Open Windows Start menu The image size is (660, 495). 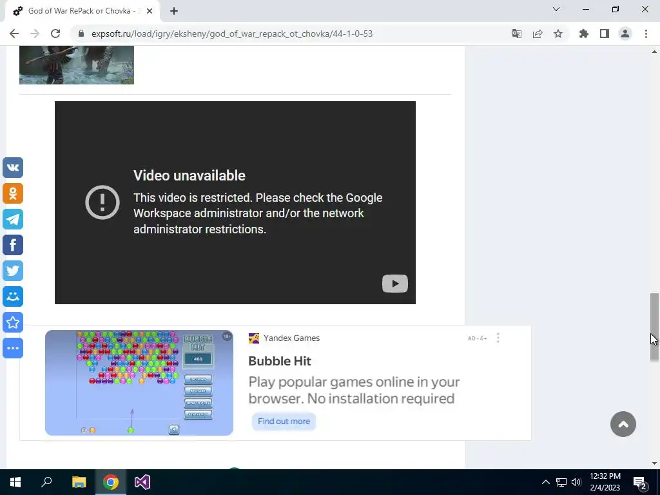point(15,482)
